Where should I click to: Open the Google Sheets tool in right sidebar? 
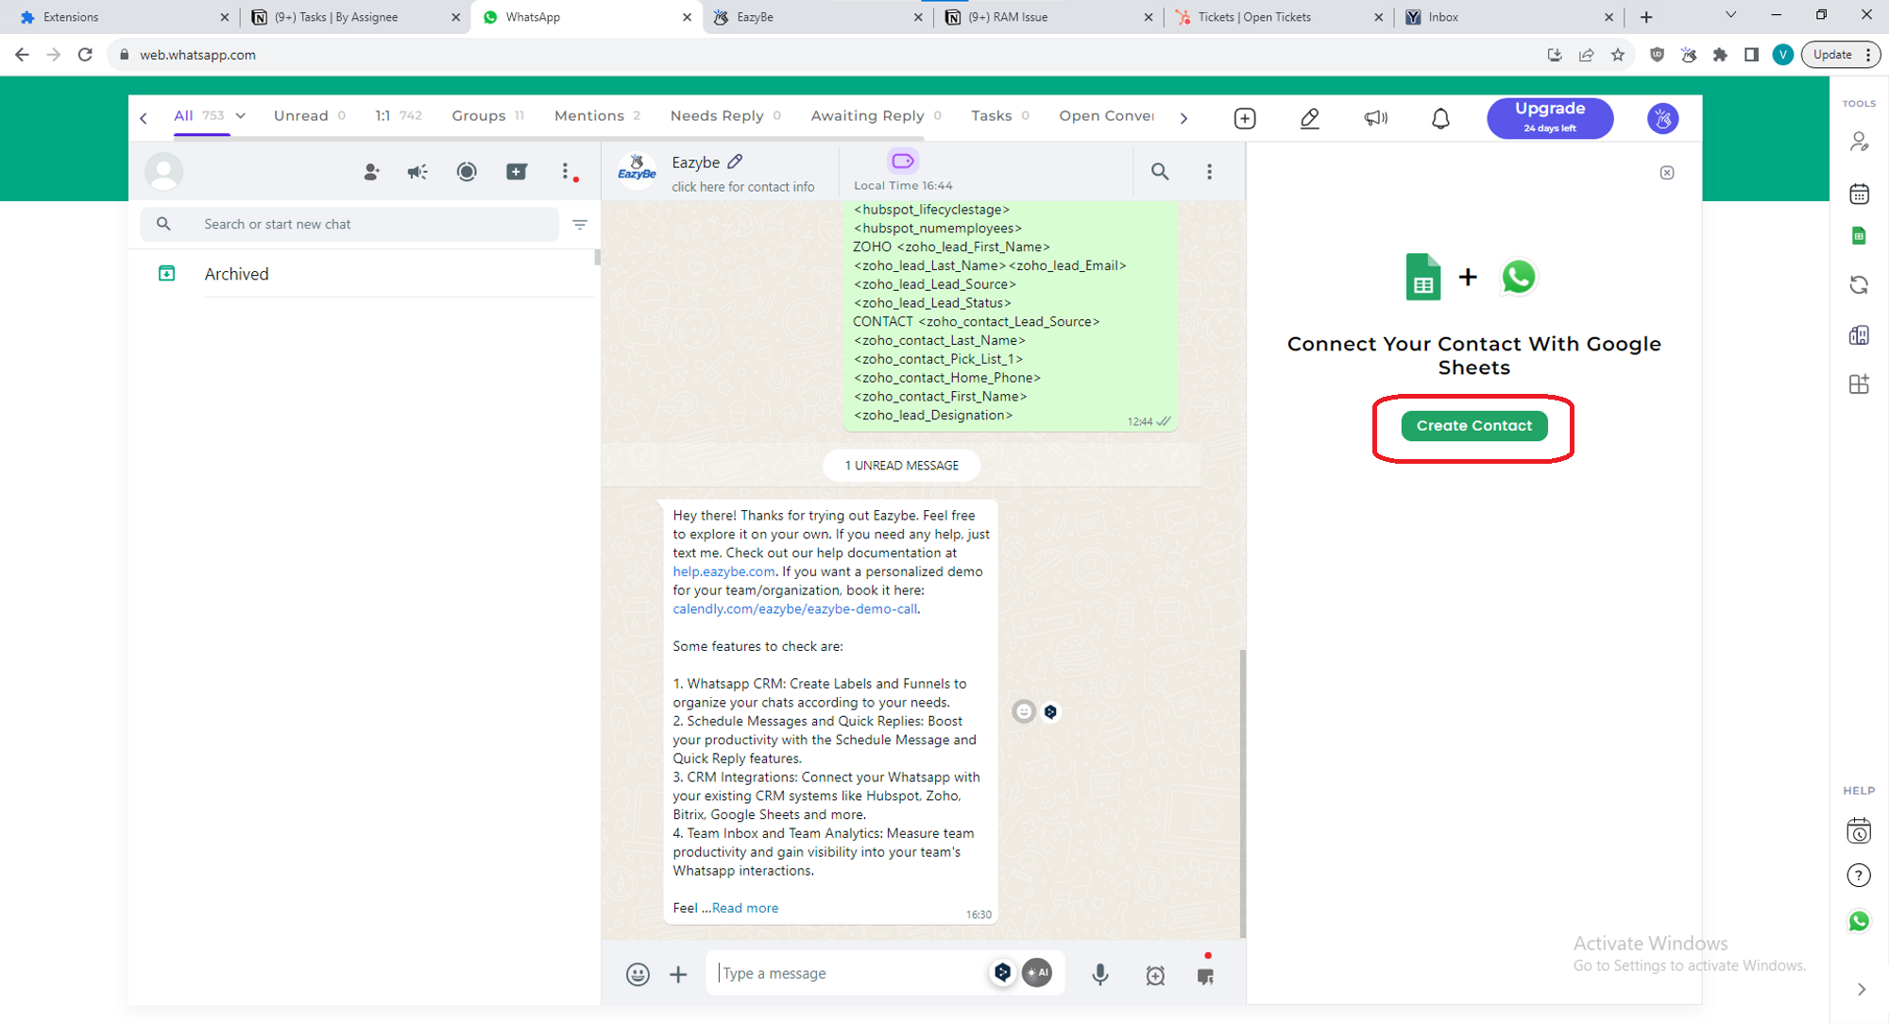pyautogui.click(x=1859, y=236)
